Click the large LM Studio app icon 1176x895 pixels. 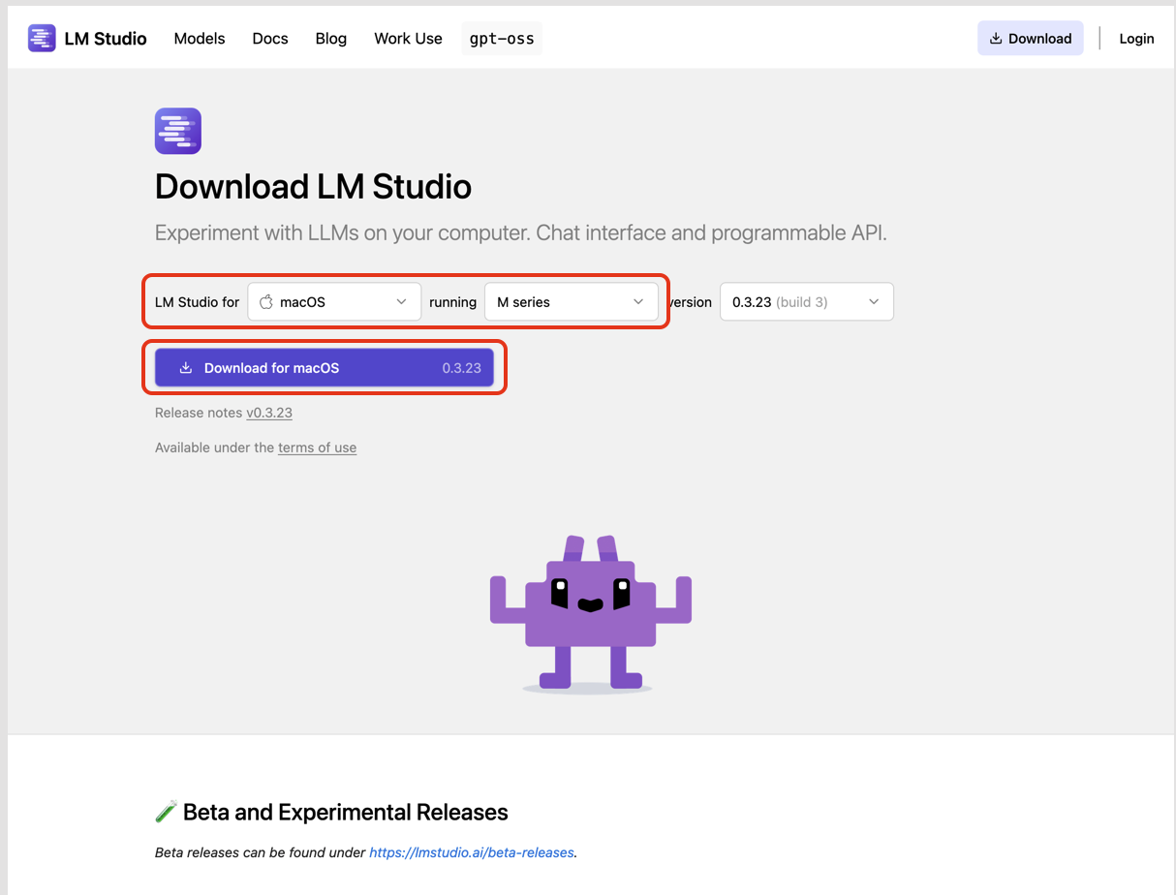(x=178, y=131)
